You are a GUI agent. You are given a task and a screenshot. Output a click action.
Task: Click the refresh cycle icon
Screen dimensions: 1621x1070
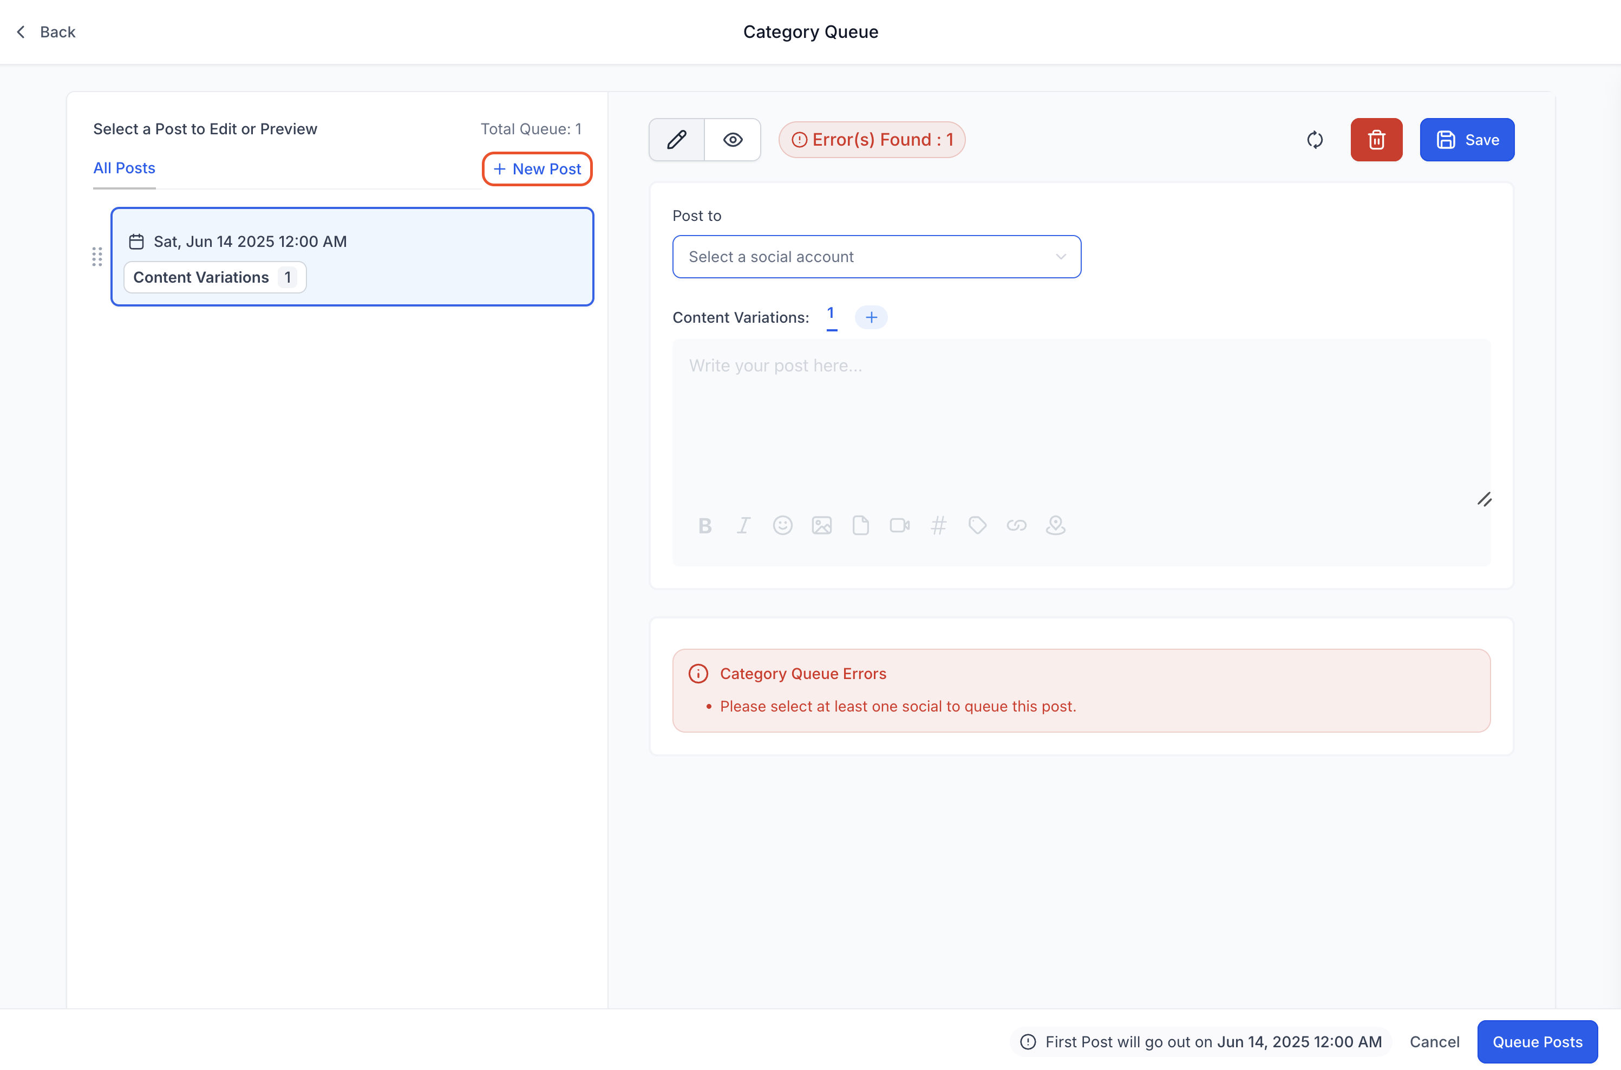click(x=1315, y=140)
